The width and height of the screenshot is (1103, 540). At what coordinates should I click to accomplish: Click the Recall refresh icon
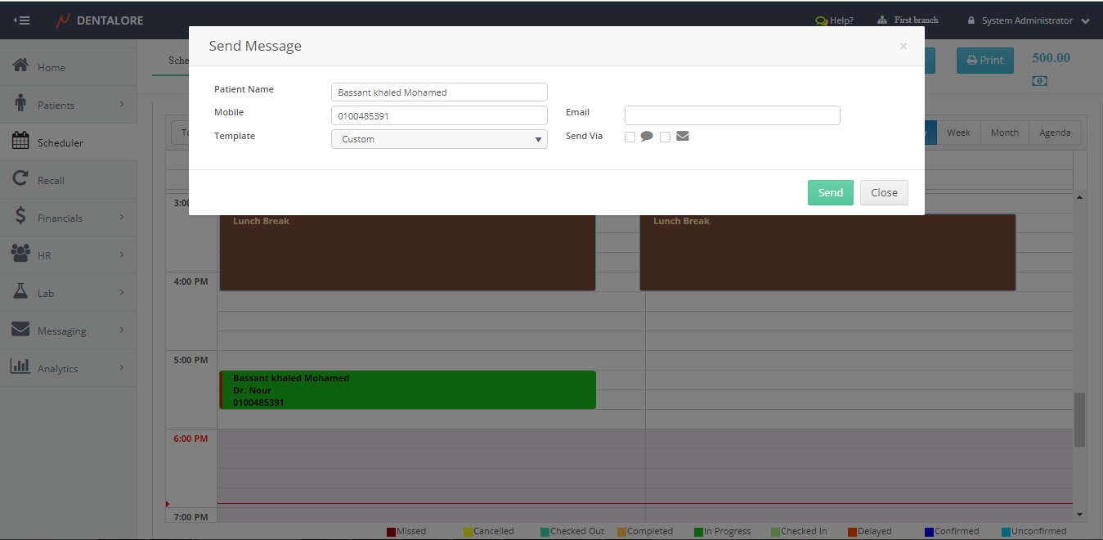point(21,179)
